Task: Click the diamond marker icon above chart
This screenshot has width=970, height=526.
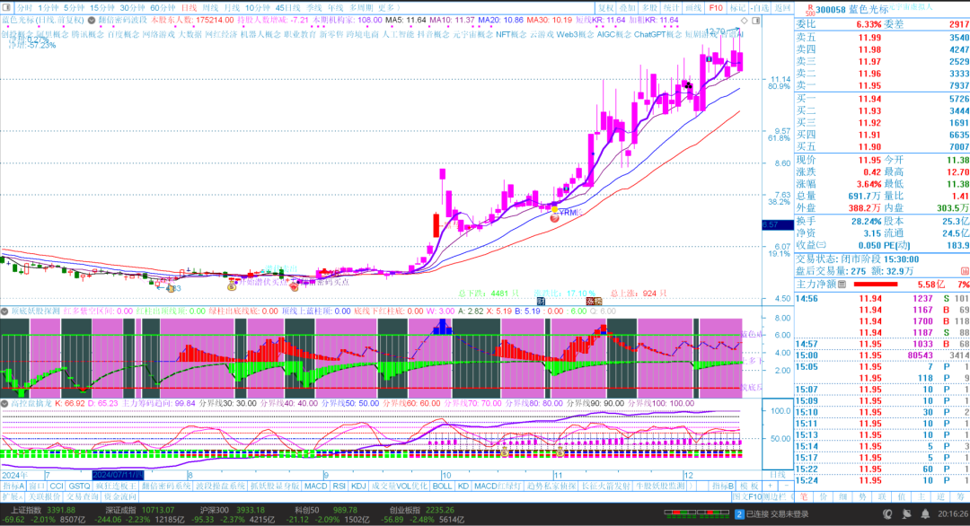Action: point(745,21)
